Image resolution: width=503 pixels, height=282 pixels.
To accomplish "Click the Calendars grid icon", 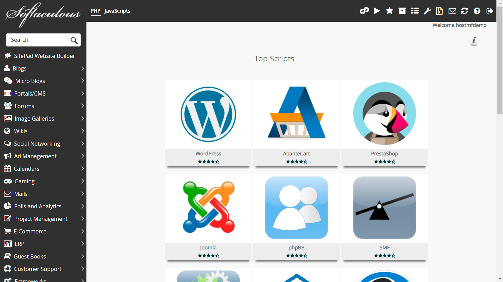I will click(x=7, y=168).
